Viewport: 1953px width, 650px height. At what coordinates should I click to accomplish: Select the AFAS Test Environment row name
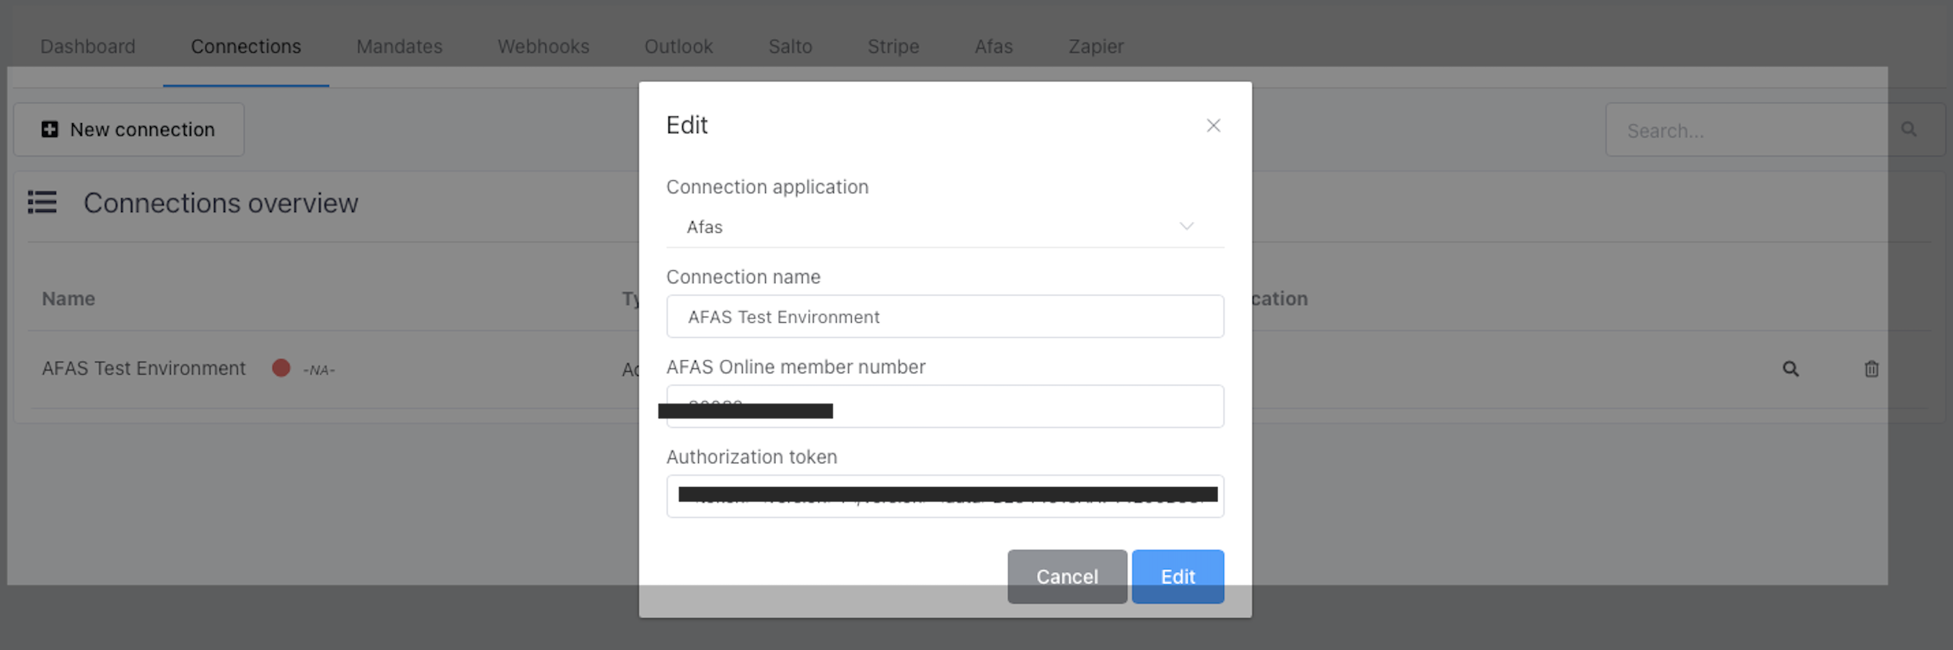tap(144, 368)
